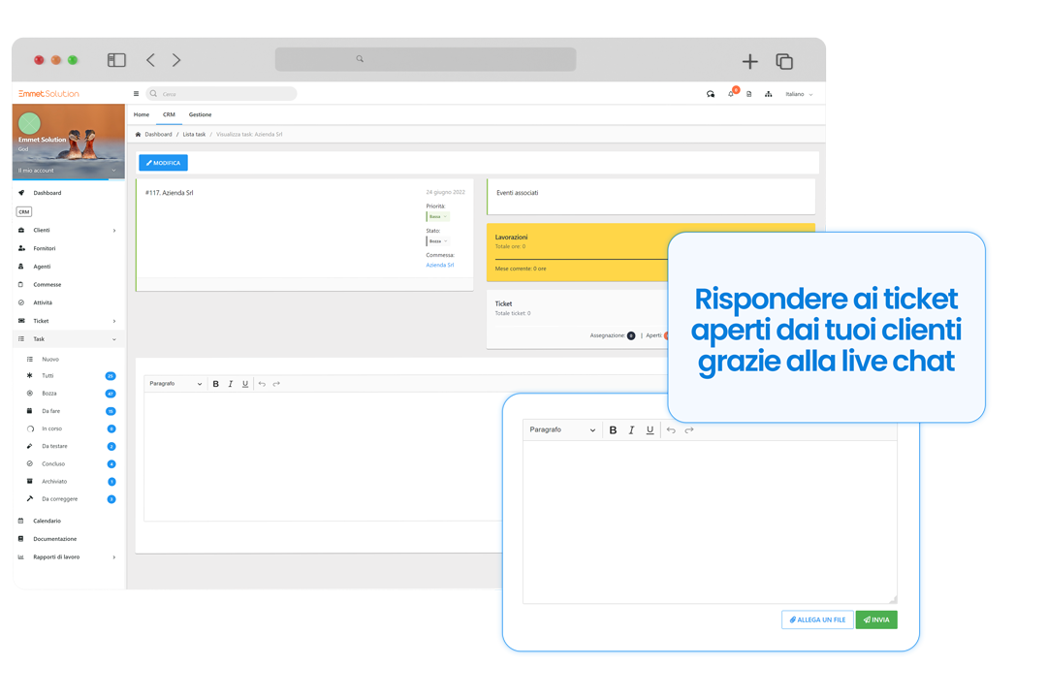Open the Paragrafo style dropdown in front editor
This screenshot has width=1047, height=698.
click(562, 430)
